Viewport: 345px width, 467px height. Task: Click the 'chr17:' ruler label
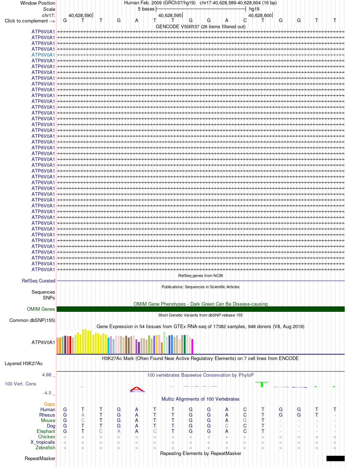[49, 15]
